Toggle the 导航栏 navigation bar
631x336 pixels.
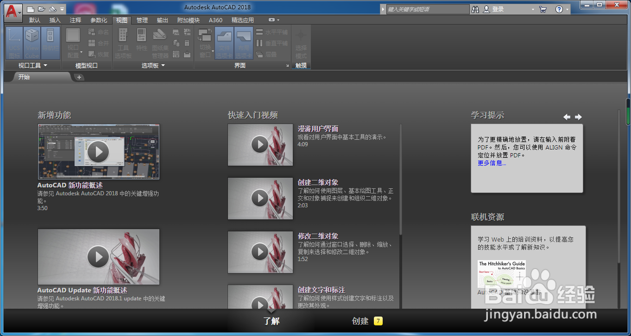(50, 43)
